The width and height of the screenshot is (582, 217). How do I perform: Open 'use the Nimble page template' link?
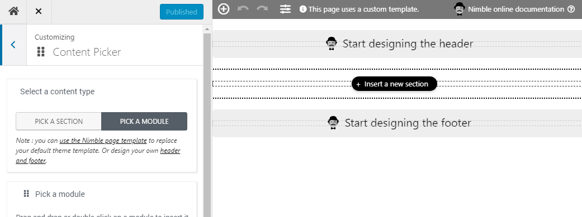103,141
